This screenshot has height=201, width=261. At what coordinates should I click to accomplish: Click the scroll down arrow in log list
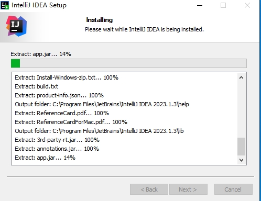[241, 160]
